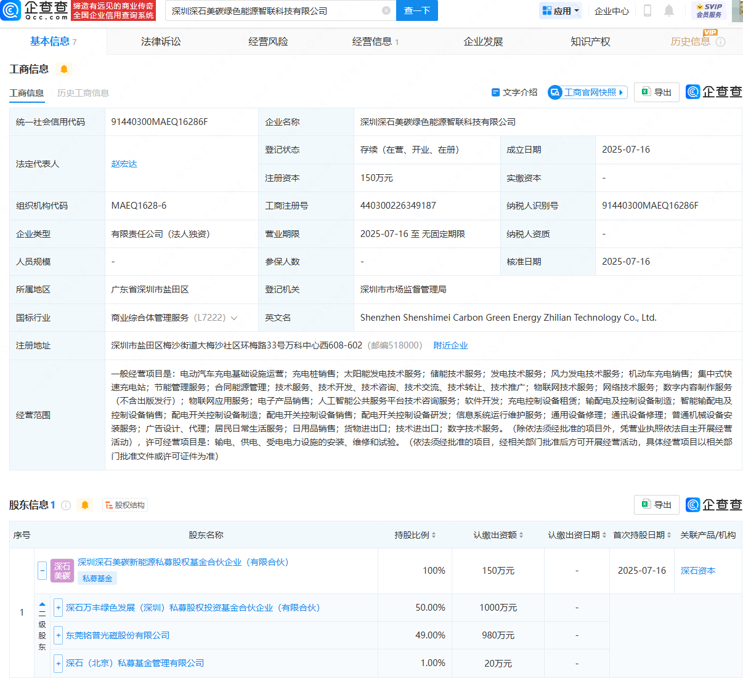Image resolution: width=743 pixels, height=679 pixels.
Task: Open the 应用 dropdown menu
Action: pyautogui.click(x=561, y=10)
